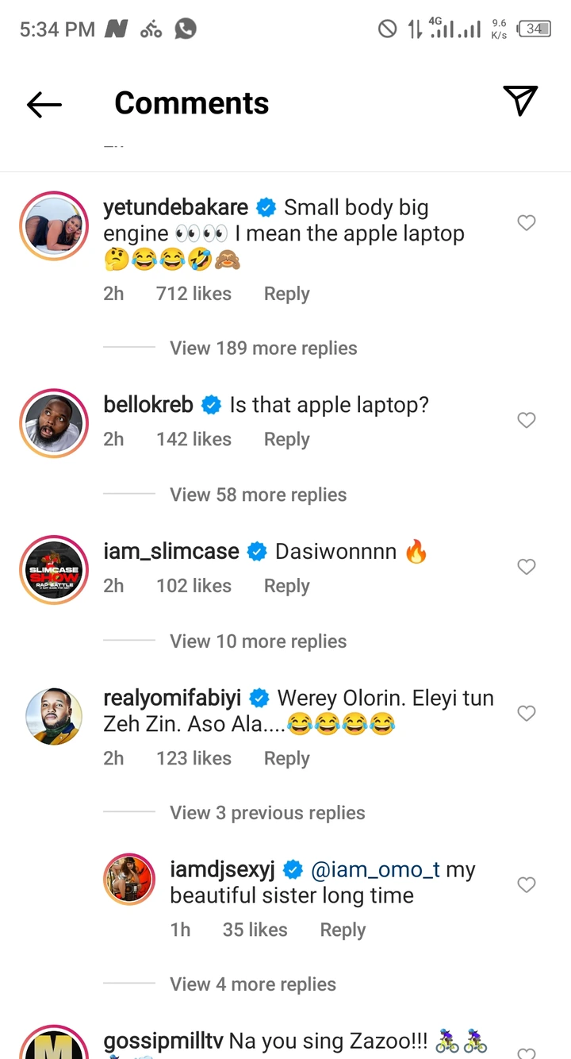This screenshot has height=1059, width=571.
Task: Tap heart on realyomifabiyi's comment
Action: pyautogui.click(x=527, y=714)
